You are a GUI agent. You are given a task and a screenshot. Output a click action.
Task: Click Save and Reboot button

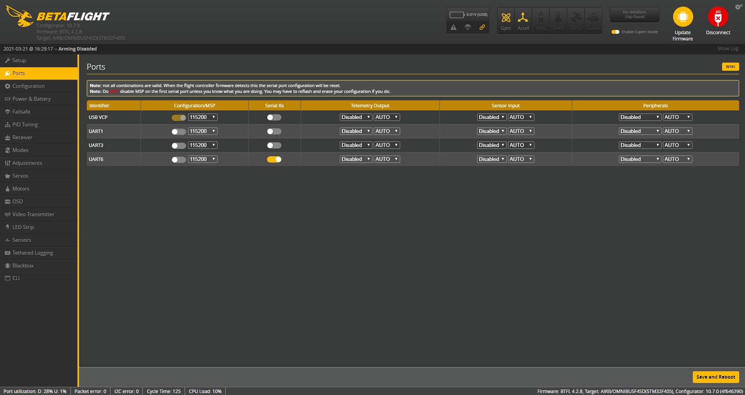point(716,377)
